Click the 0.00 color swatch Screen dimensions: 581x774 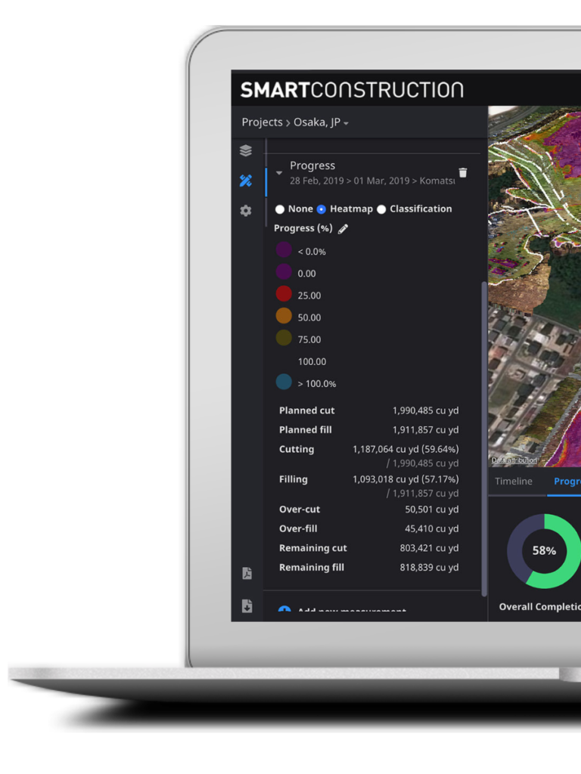(284, 271)
